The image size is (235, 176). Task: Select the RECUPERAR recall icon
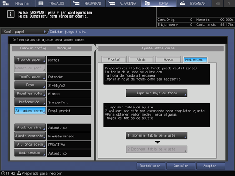[x=76, y=3]
